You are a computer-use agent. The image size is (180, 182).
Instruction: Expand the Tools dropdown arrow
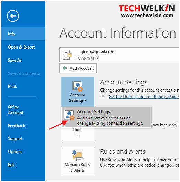coord(77,135)
